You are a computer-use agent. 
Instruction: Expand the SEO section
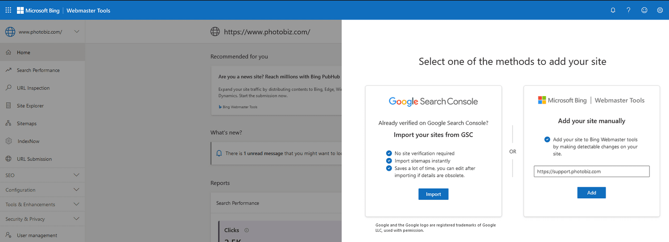(76, 175)
